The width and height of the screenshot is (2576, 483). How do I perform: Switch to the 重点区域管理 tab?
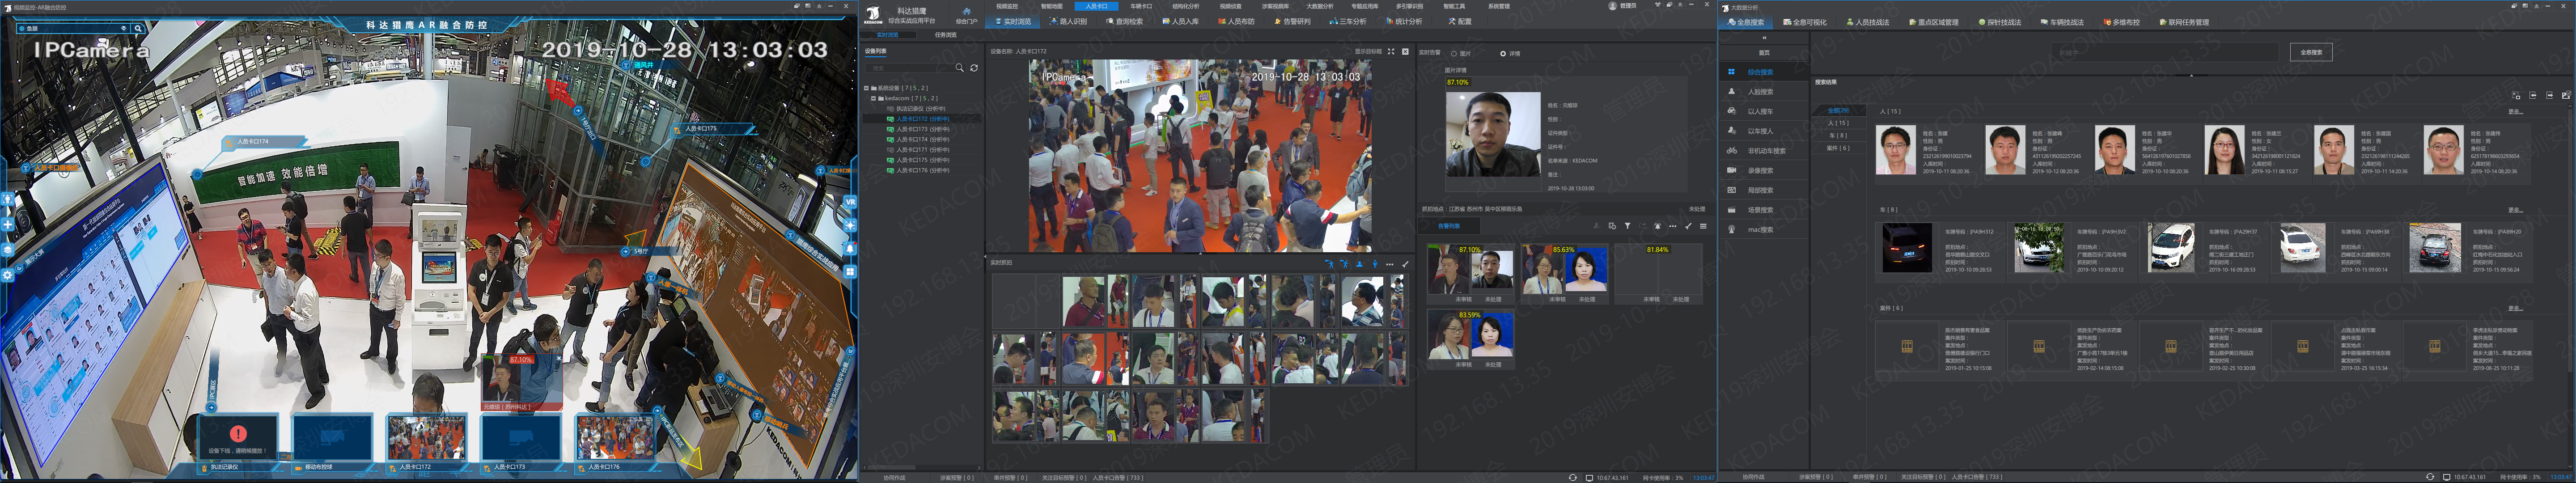(x=1933, y=22)
